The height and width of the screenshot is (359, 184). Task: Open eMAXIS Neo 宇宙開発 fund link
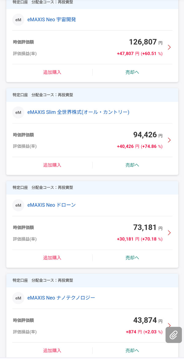click(52, 20)
